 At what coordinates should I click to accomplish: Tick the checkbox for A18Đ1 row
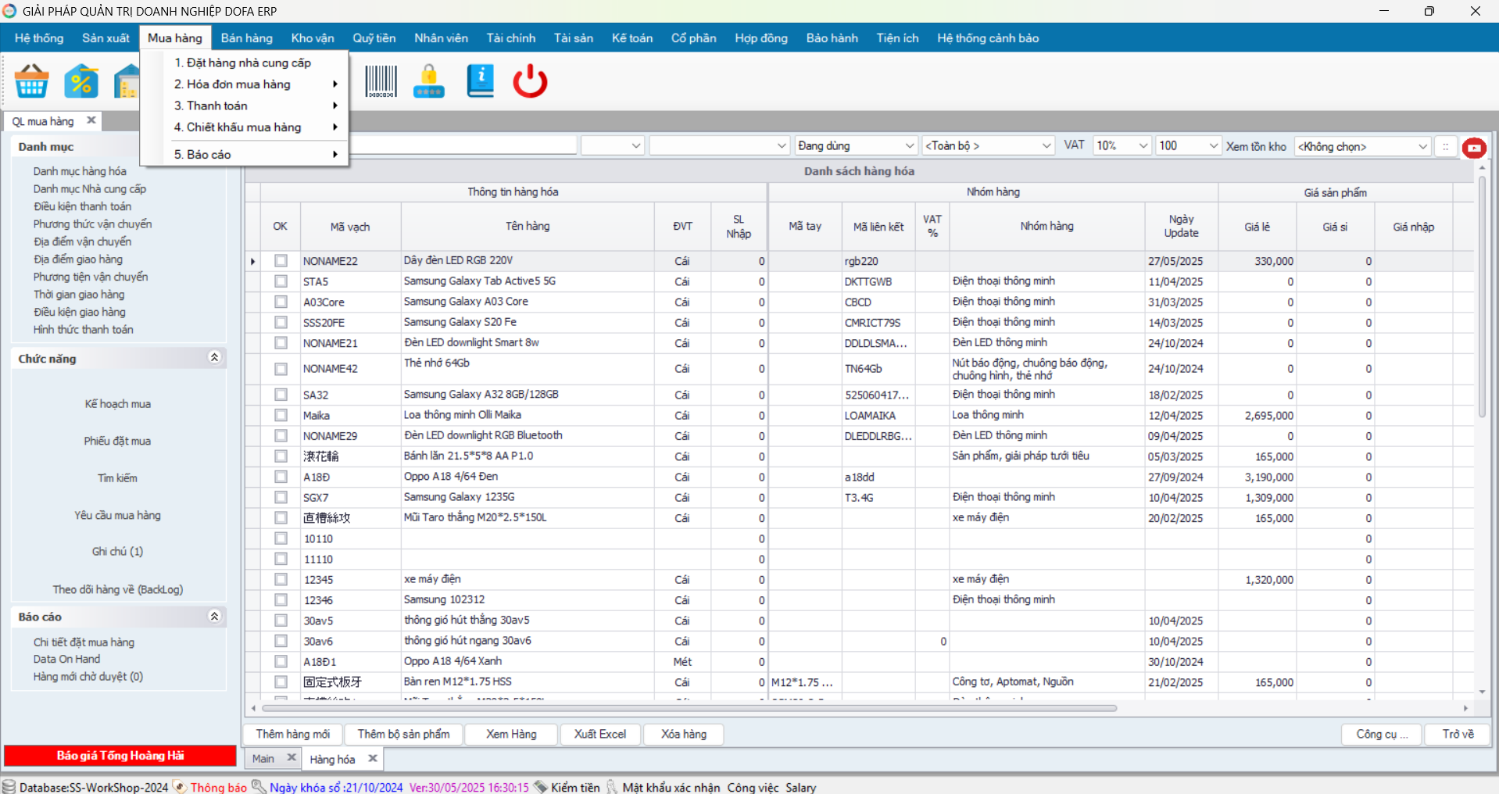(281, 661)
